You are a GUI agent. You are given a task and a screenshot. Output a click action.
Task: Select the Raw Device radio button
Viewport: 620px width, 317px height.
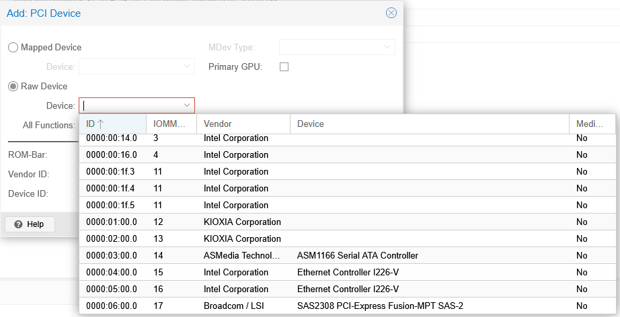pos(13,87)
